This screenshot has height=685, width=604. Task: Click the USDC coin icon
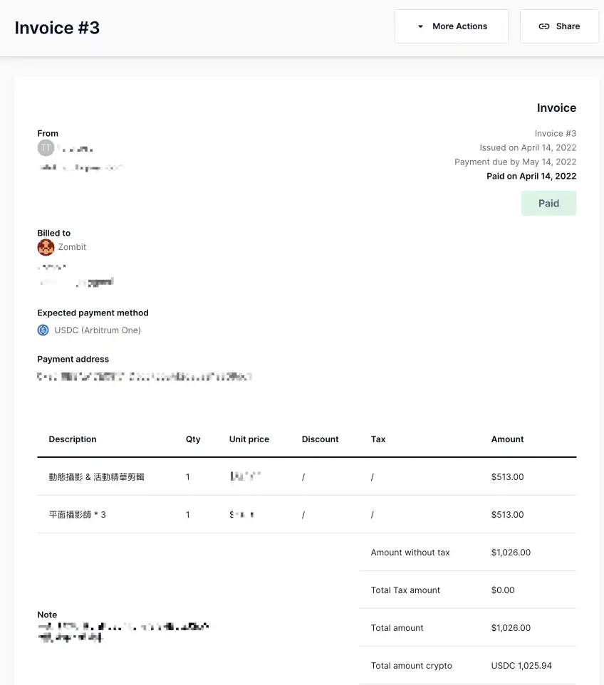(43, 330)
